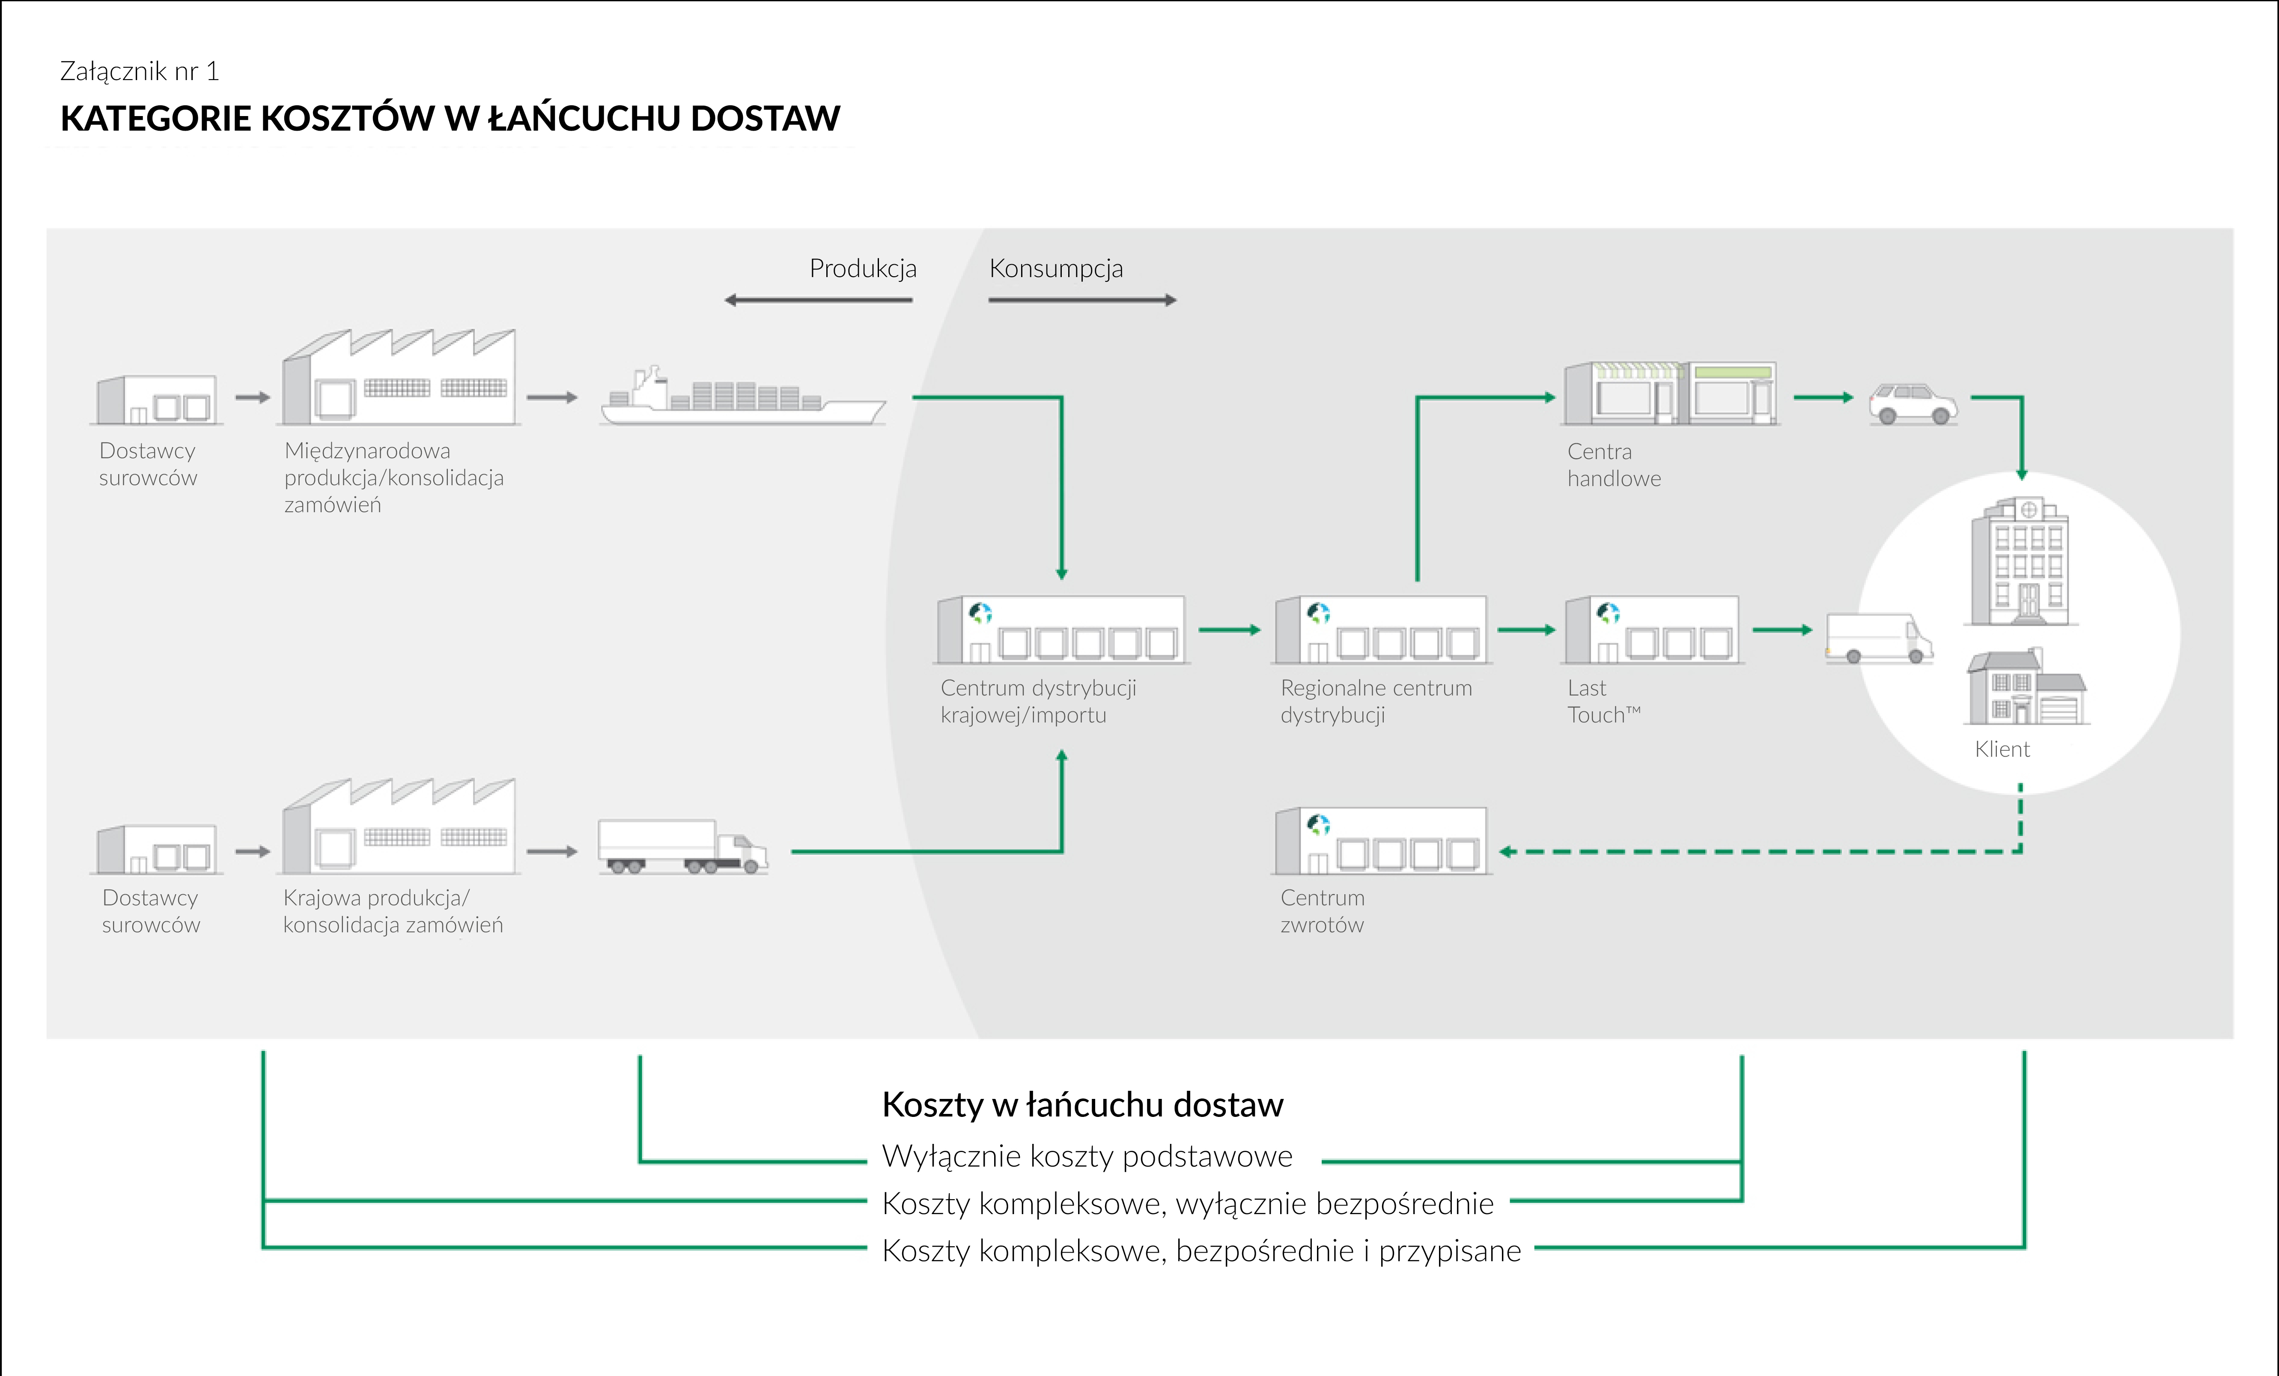Click the domestic production factory icon
The width and height of the screenshot is (2279, 1376).
(399, 827)
